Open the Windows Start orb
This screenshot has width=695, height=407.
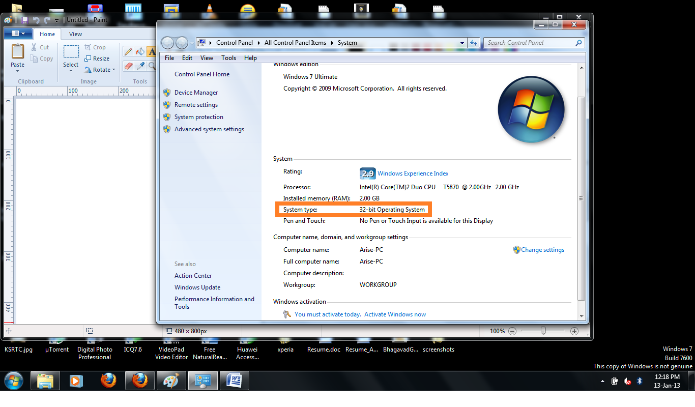tap(14, 381)
